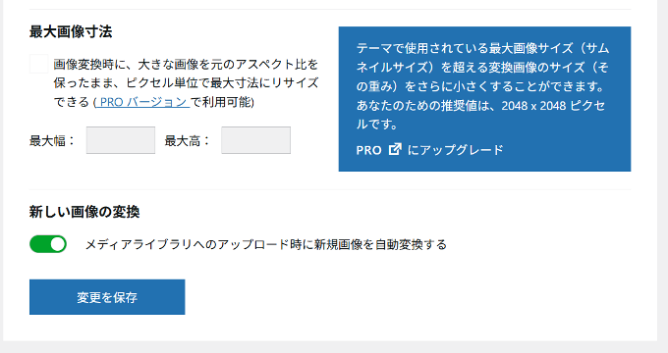Disable the auto-convert new images switch
Screen dimensions: 668x353
[x=48, y=244]
